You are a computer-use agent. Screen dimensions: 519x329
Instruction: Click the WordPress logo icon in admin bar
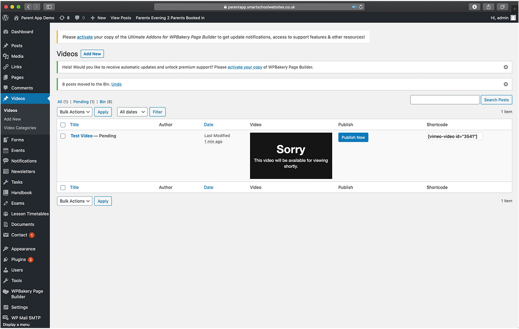(x=6, y=18)
